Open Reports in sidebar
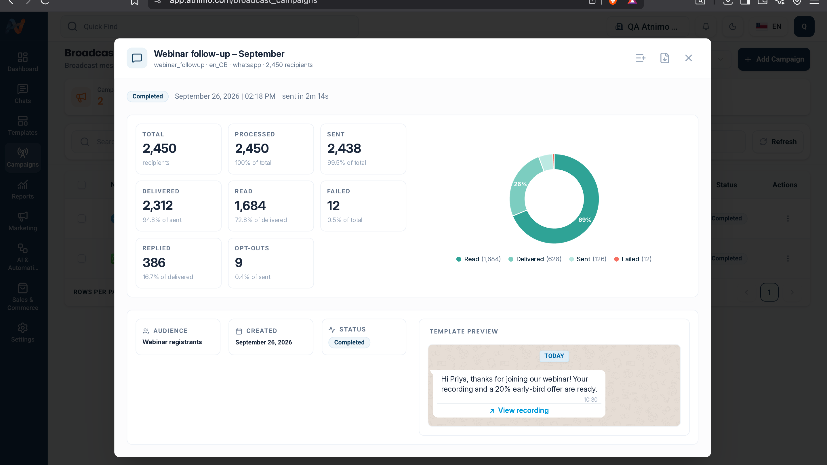This screenshot has width=827, height=465. point(23,189)
